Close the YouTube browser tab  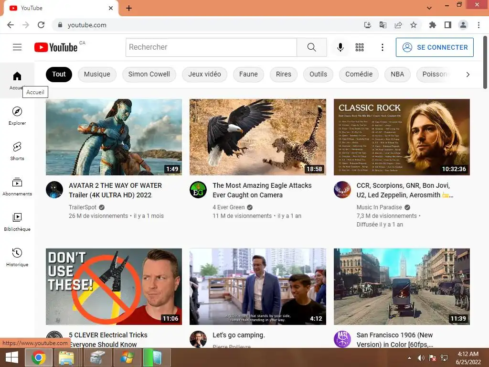click(111, 8)
